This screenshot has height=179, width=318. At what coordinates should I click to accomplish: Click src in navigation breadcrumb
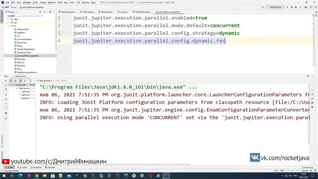(x=14, y=7)
